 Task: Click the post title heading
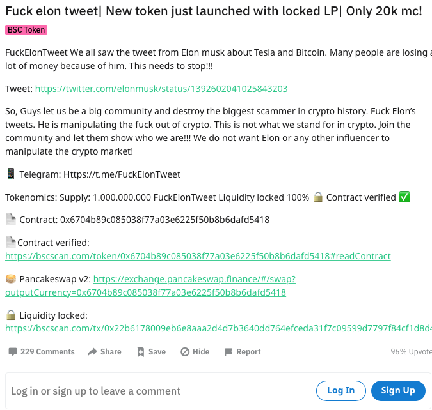coord(214,12)
